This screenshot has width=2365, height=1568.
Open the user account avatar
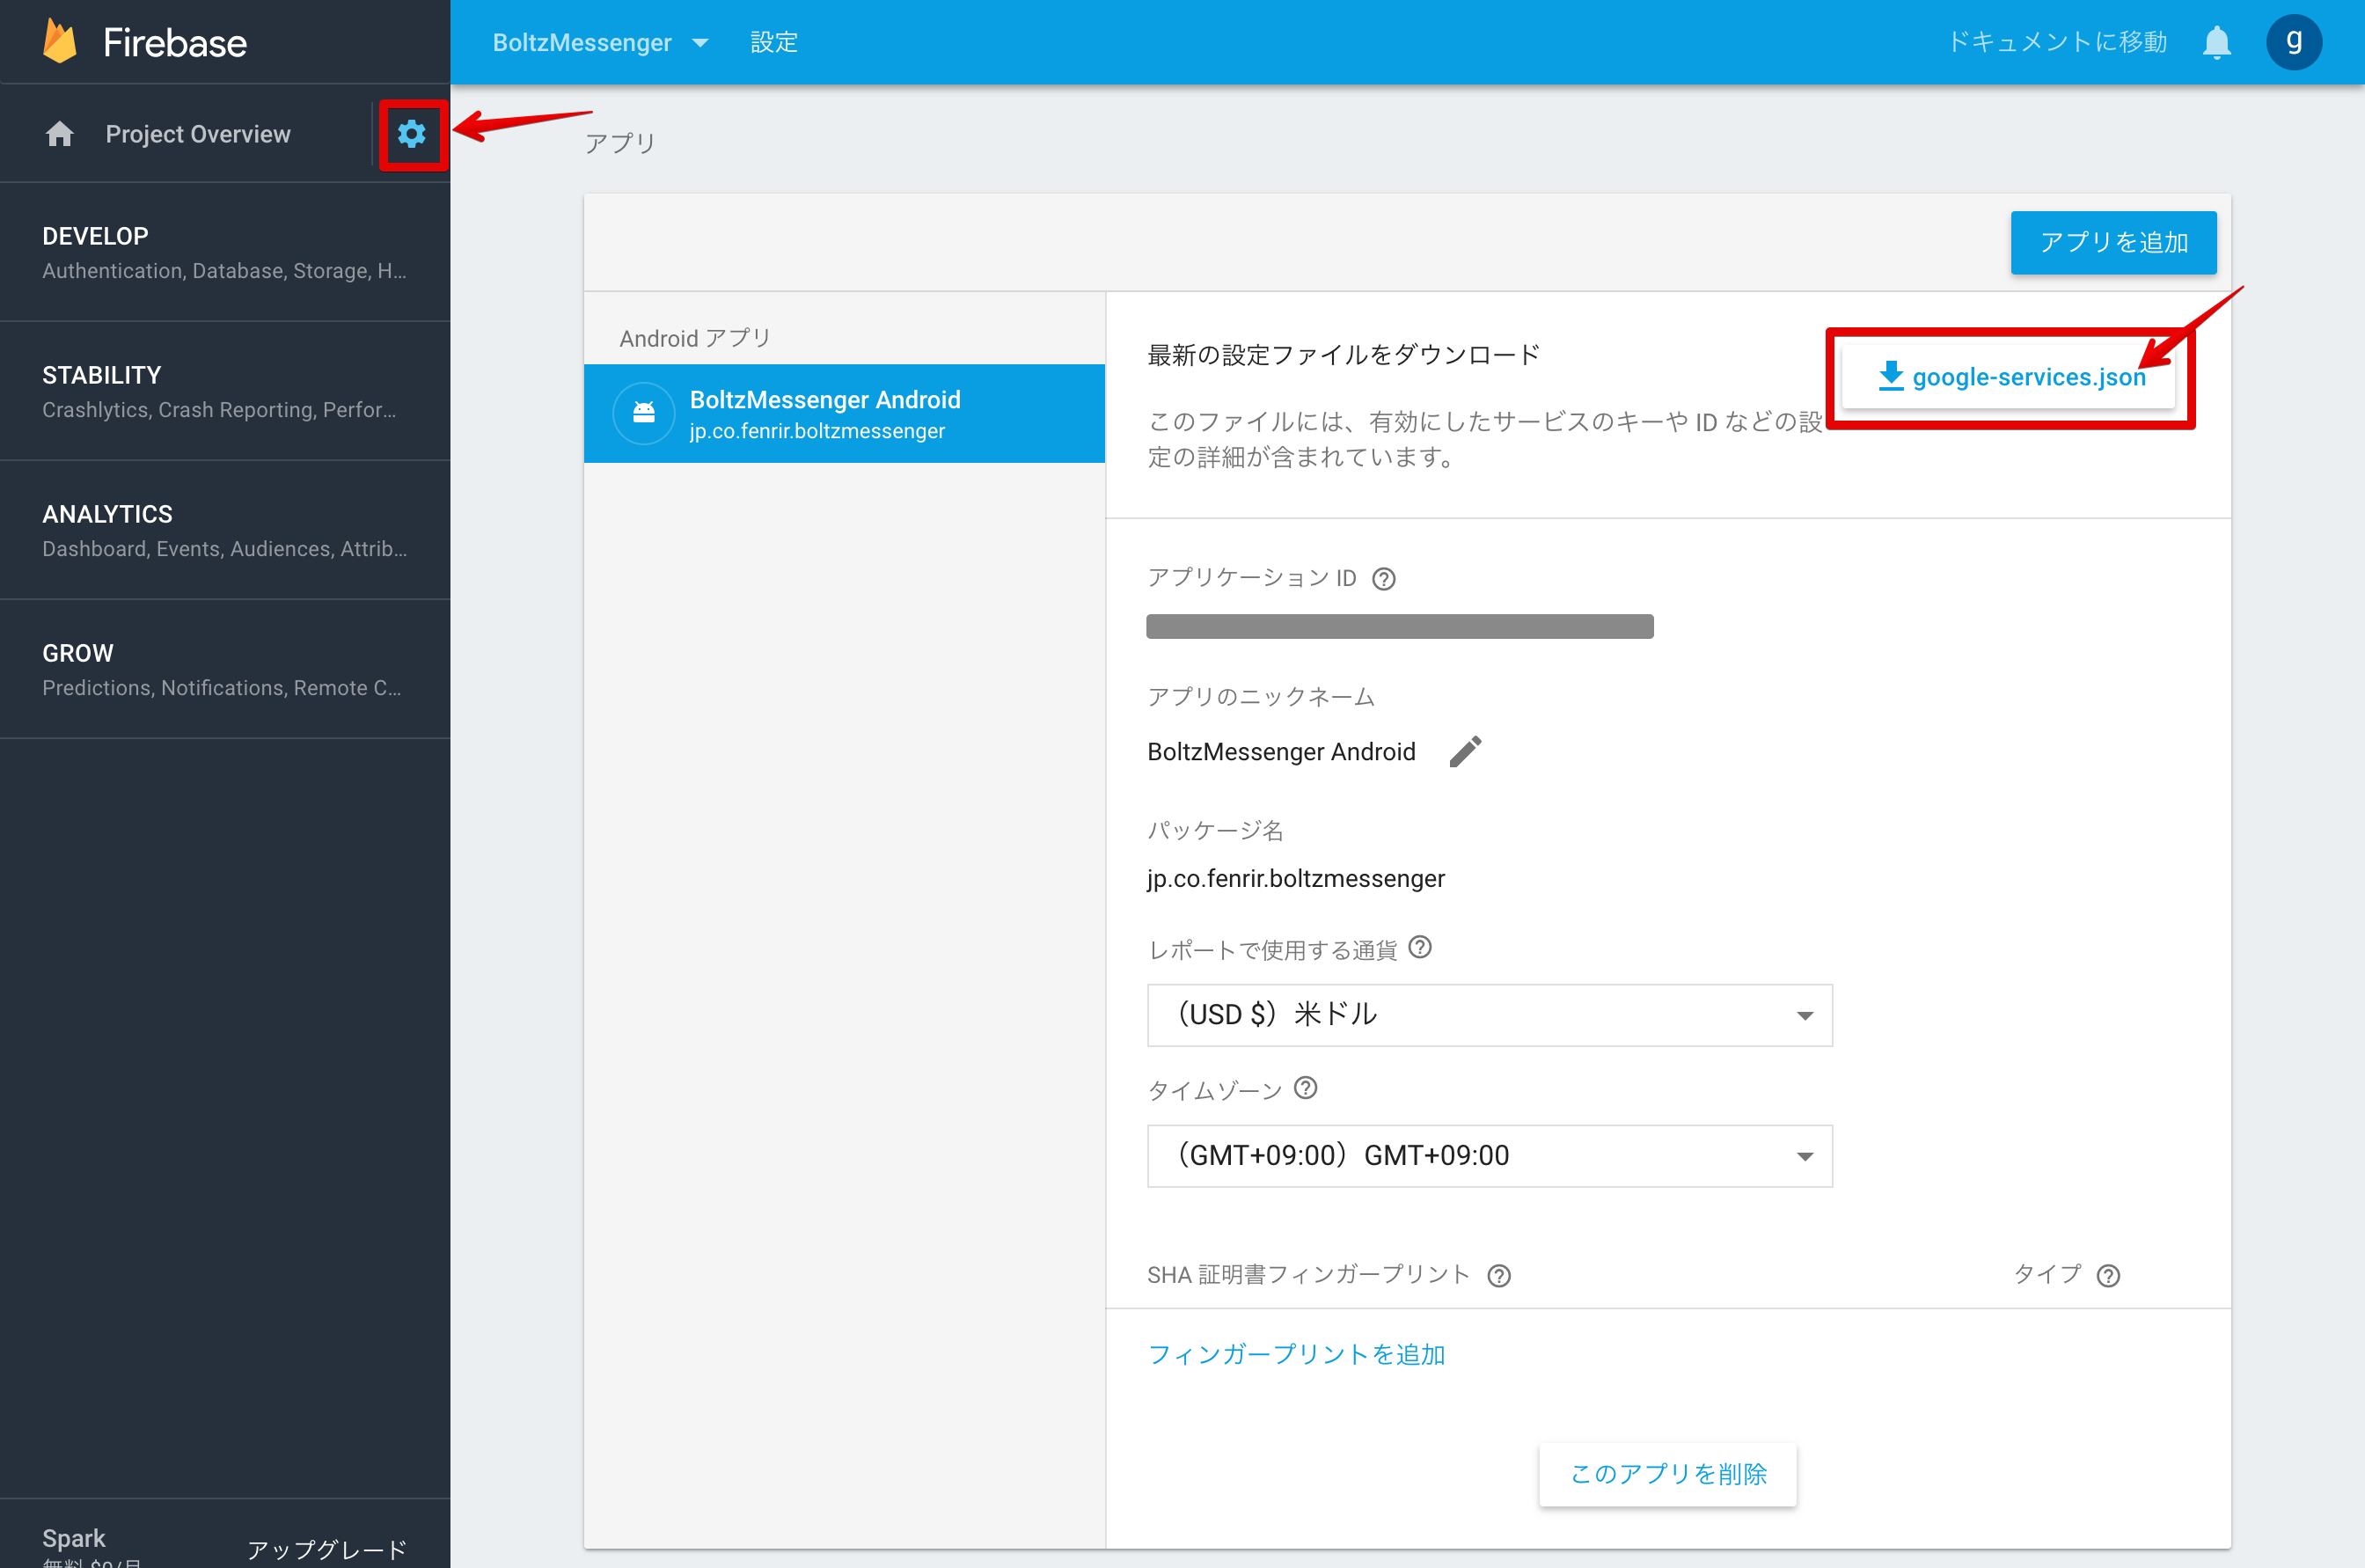pyautogui.click(x=2294, y=42)
